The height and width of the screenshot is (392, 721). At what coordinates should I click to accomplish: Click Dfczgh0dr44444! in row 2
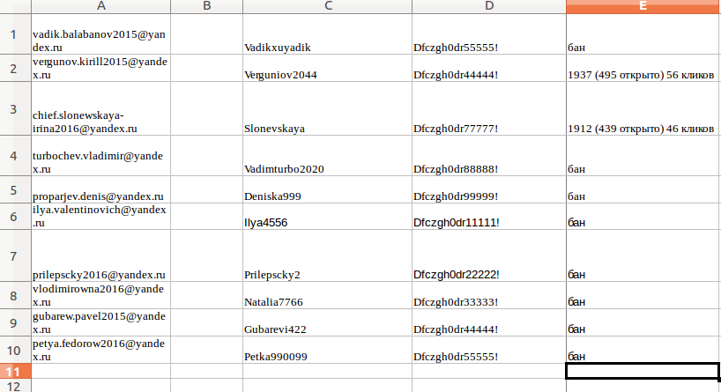coord(489,68)
